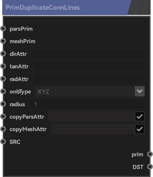Select the tanAttr input socket circle
The image size is (153, 177).
tap(3, 66)
